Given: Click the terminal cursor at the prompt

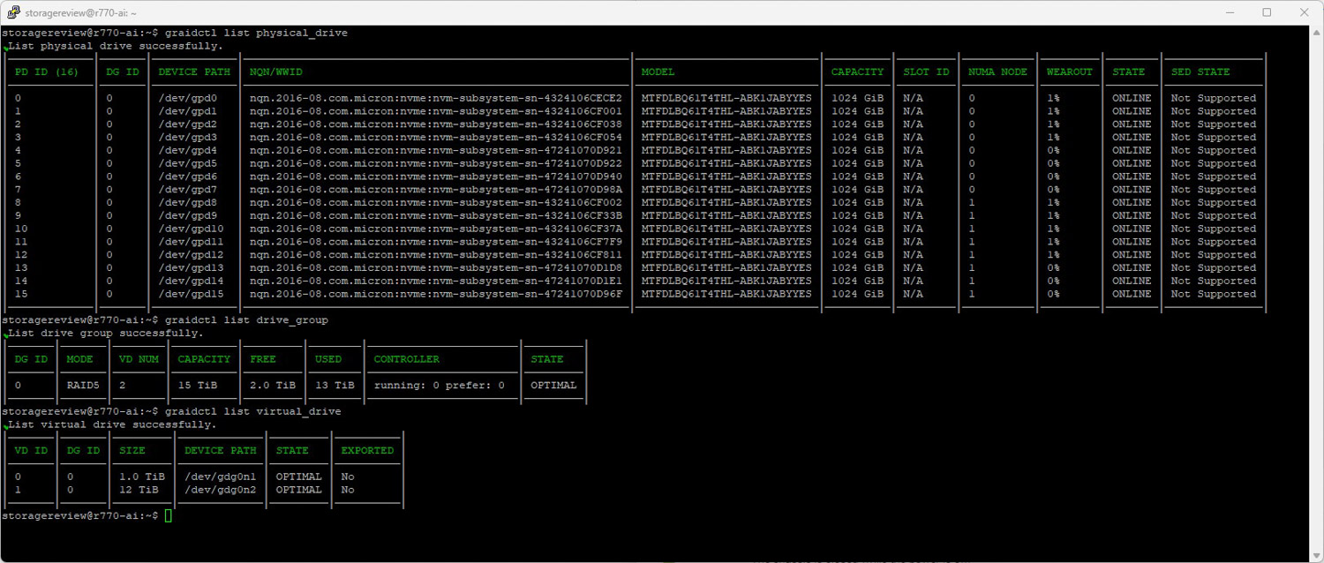Looking at the screenshot, I should (169, 515).
